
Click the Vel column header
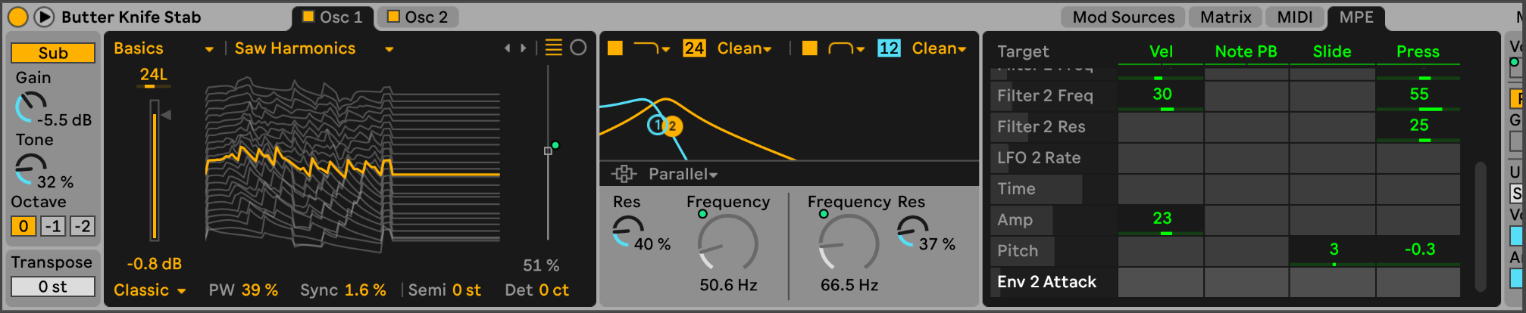[1161, 51]
